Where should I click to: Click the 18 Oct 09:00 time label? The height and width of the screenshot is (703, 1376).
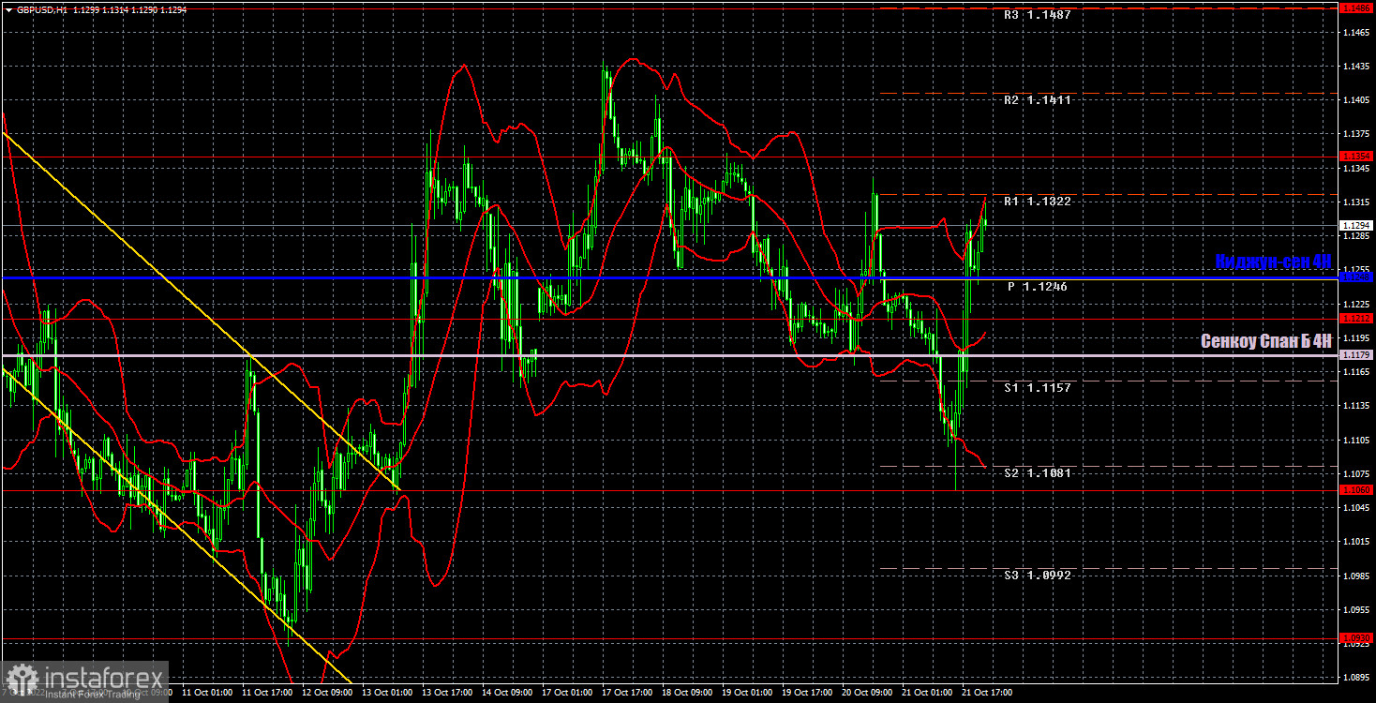[687, 694]
